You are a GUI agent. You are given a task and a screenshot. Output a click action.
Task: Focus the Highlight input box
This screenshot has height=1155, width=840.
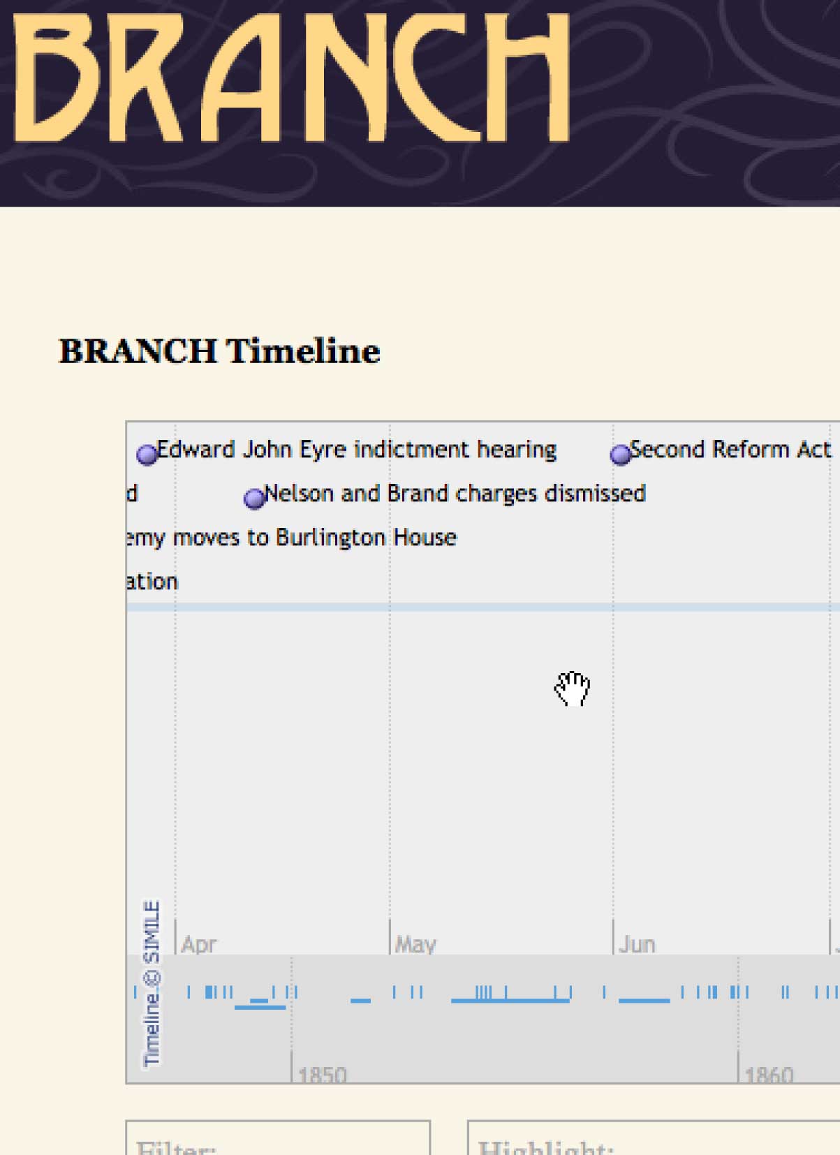654,1138
